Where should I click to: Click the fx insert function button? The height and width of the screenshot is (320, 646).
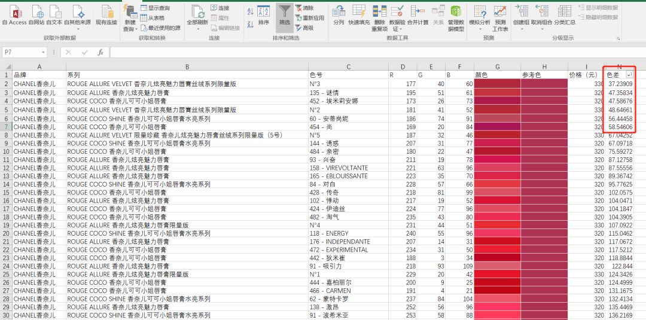pyautogui.click(x=100, y=52)
